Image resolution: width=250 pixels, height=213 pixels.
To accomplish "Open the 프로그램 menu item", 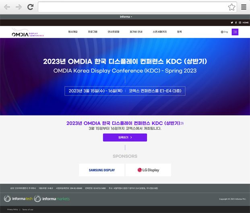I will (x=93, y=32).
